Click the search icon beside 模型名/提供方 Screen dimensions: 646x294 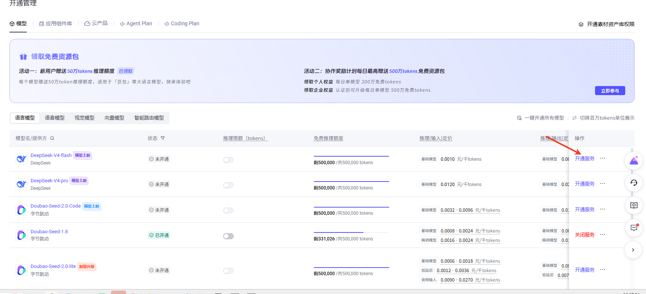coord(52,138)
